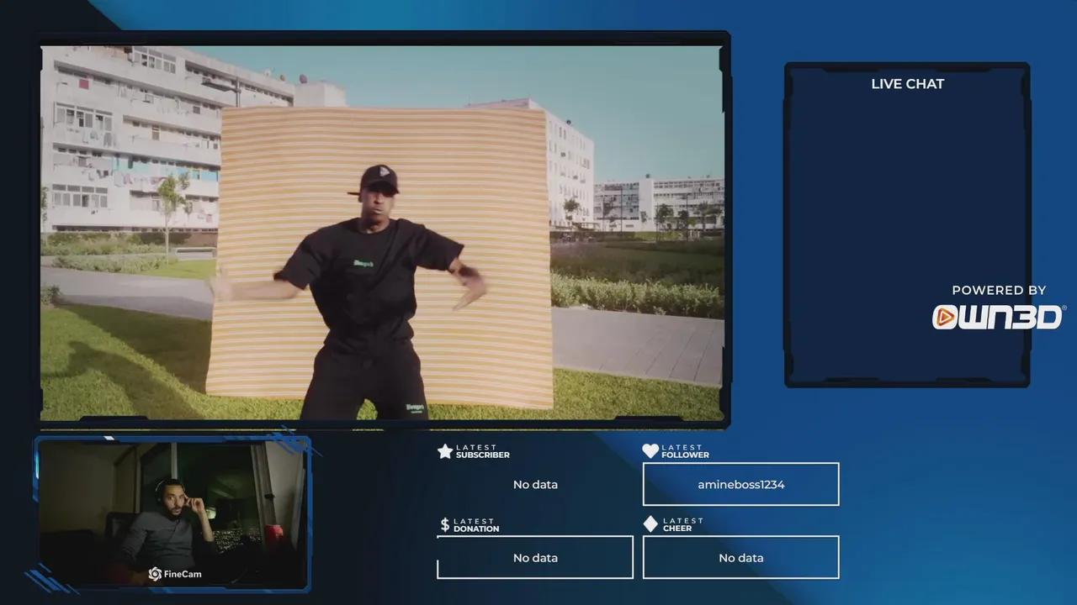Toggle the Latest Donation display field
The width and height of the screenshot is (1077, 605).
tap(535, 557)
